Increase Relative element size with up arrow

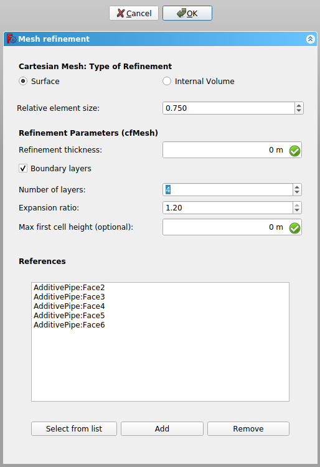click(299, 105)
